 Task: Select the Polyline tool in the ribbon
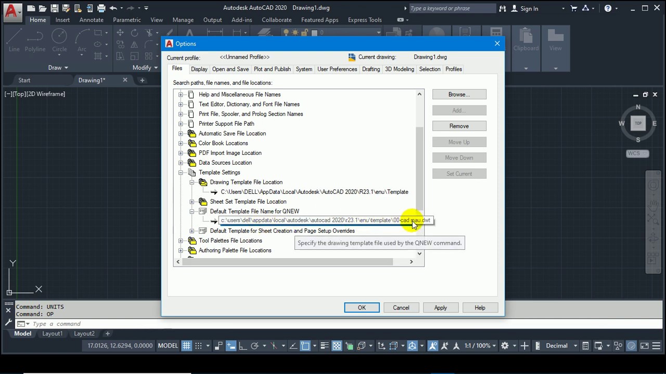click(x=35, y=41)
